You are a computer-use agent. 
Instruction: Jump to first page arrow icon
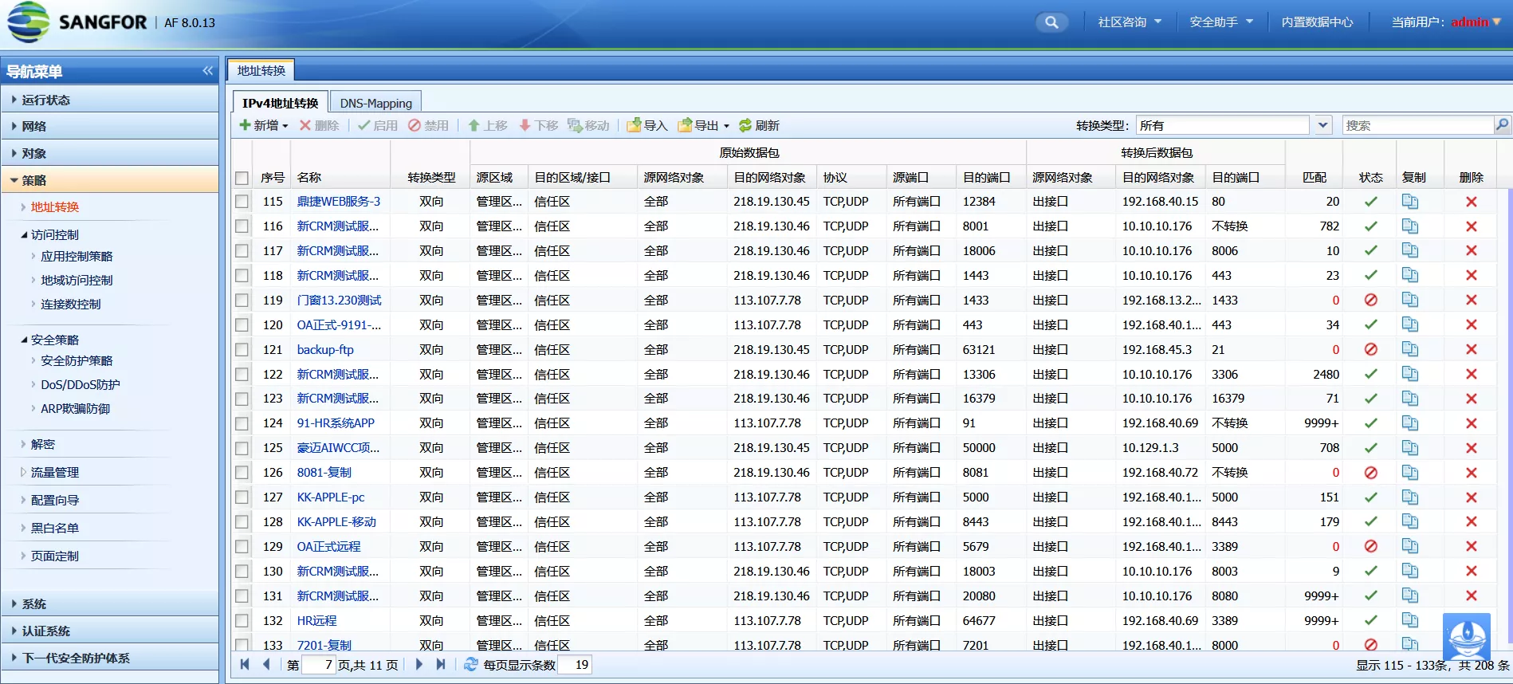(x=245, y=664)
